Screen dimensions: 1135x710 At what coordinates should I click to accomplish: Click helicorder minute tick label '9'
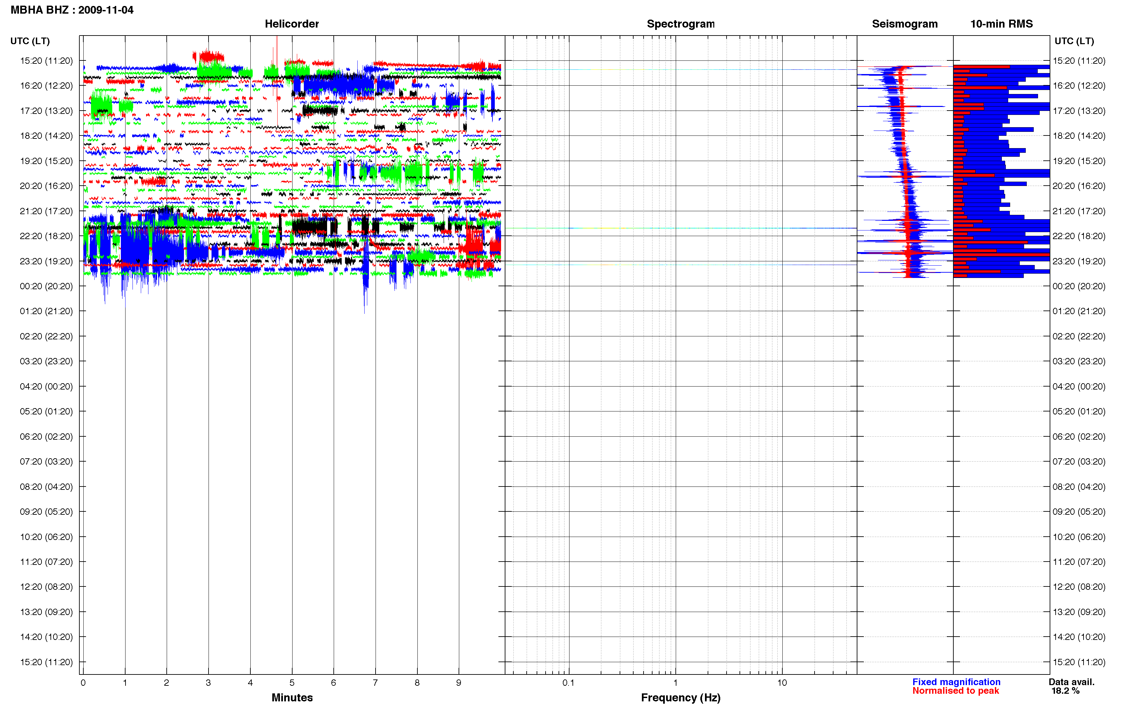[459, 683]
